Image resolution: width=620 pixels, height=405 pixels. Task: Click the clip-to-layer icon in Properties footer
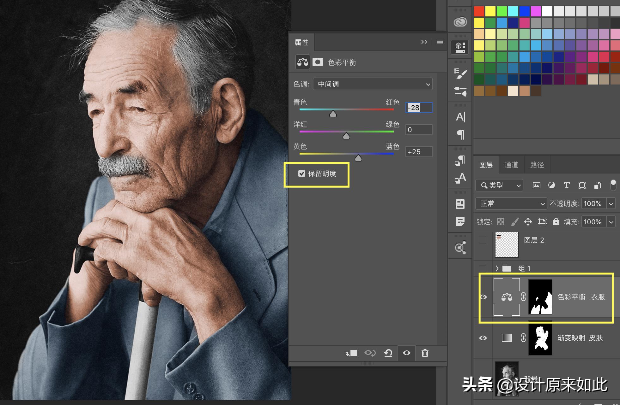click(x=352, y=353)
